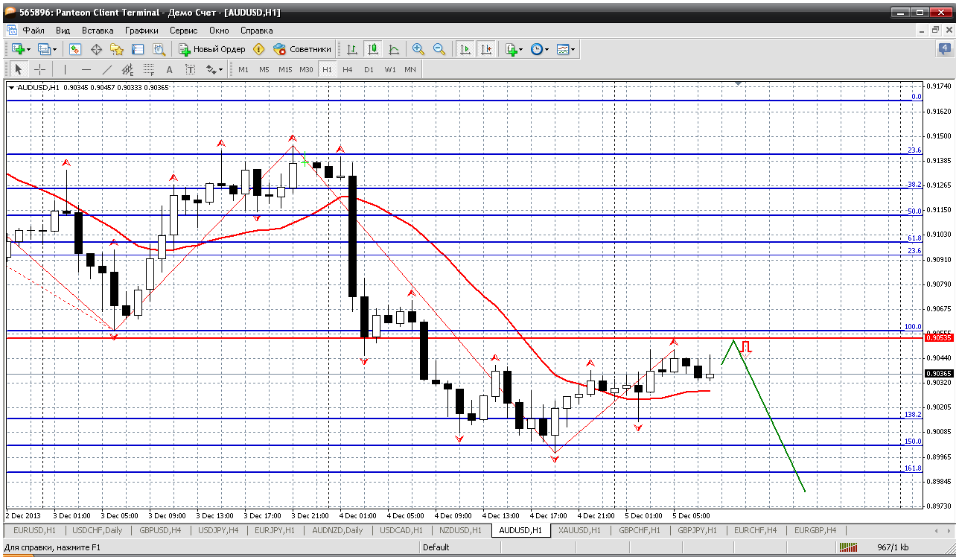Open the Strategy Tester icon
The width and height of the screenshot is (959, 557).
[159, 49]
